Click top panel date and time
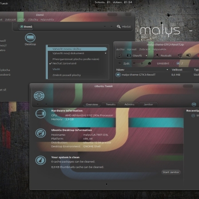 click(x=113, y=2)
